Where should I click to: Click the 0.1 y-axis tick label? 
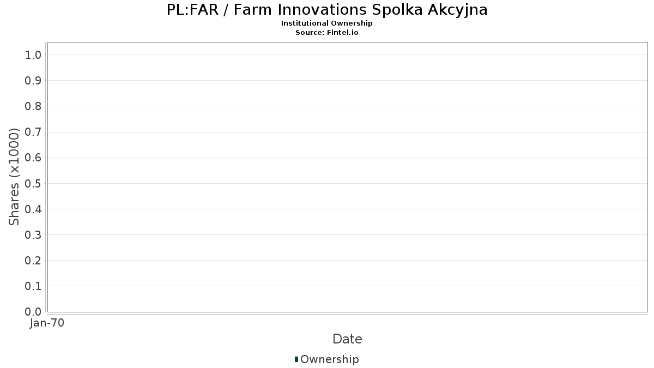click(x=33, y=286)
